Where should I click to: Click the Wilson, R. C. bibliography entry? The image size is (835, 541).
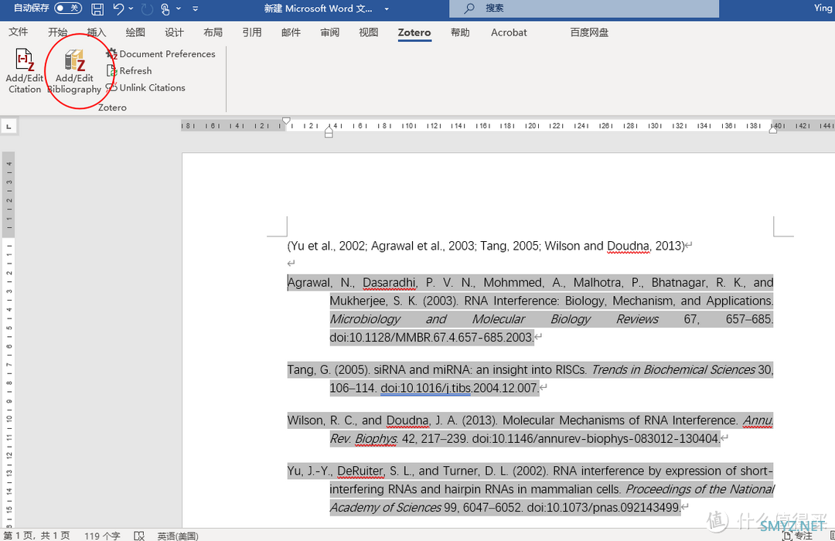point(530,429)
